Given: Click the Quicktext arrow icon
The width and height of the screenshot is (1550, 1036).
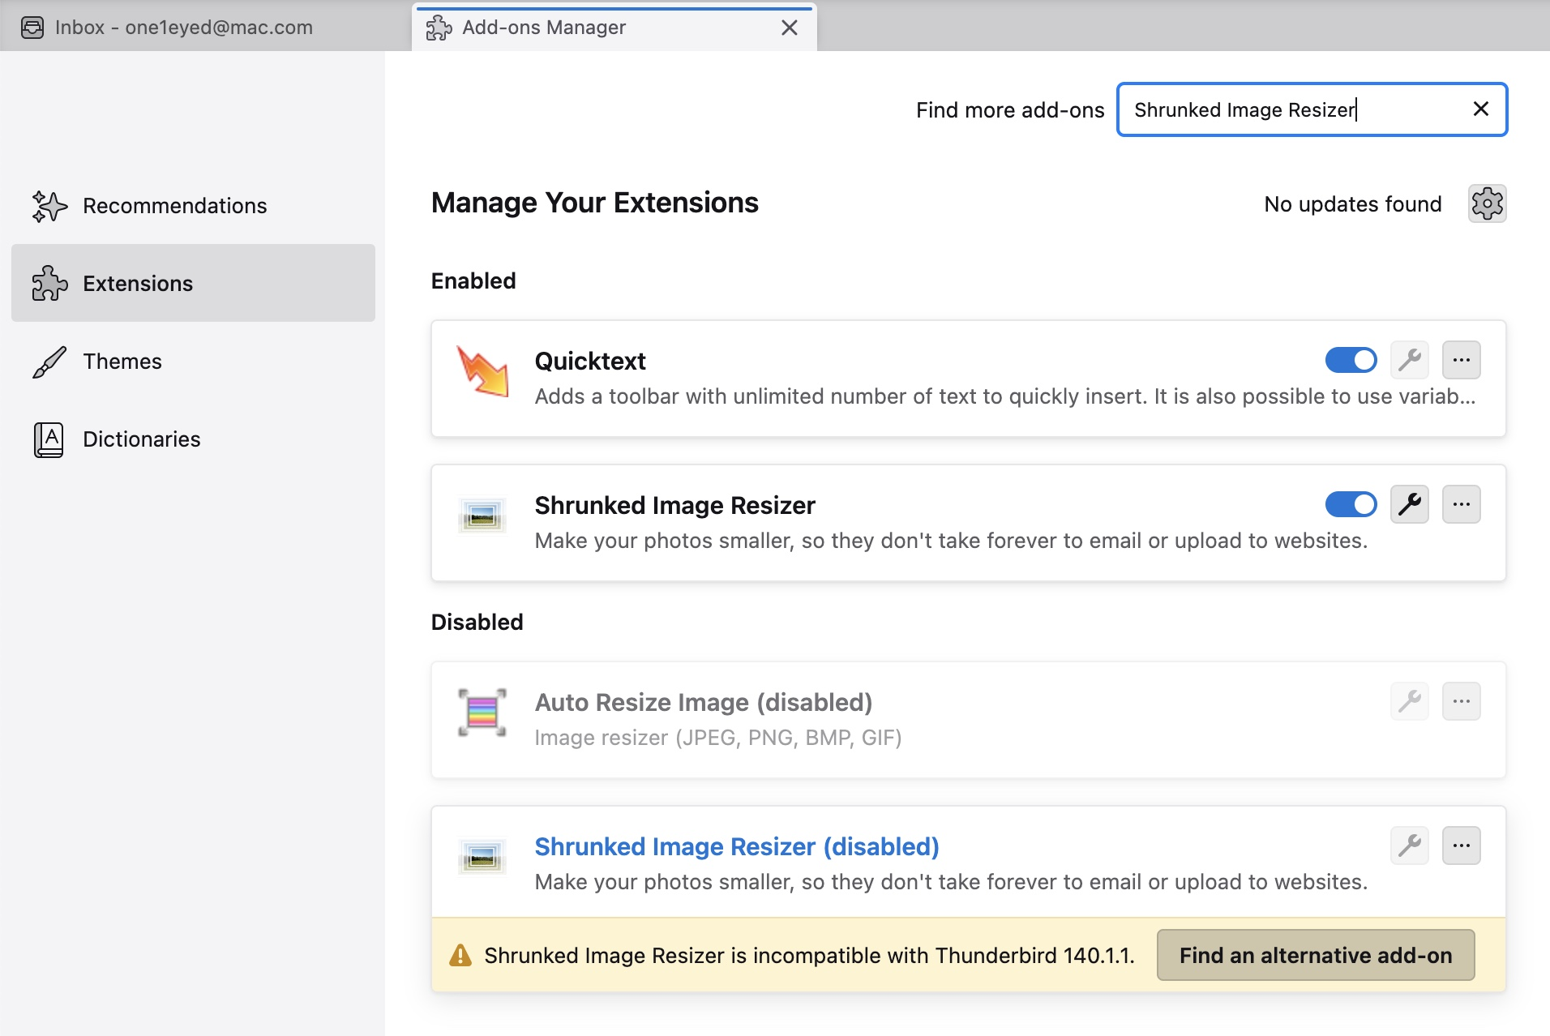Looking at the screenshot, I should pyautogui.click(x=482, y=372).
